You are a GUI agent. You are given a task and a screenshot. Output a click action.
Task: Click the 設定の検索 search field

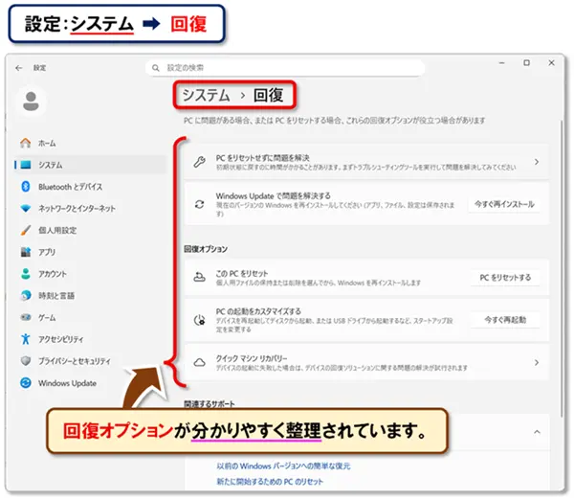[x=285, y=68]
